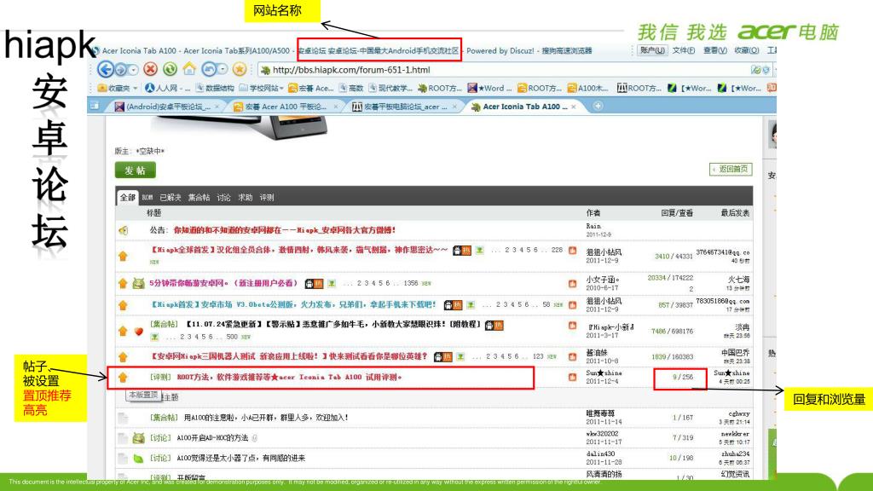The width and height of the screenshot is (873, 491).
Task: Select the 全部 filter tab
Action: coord(128,197)
